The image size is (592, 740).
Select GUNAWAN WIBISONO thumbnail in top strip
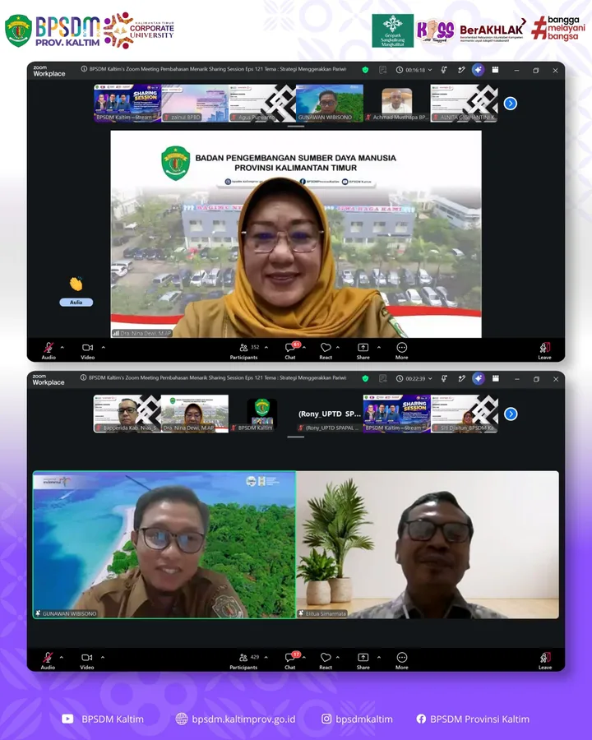330,104
